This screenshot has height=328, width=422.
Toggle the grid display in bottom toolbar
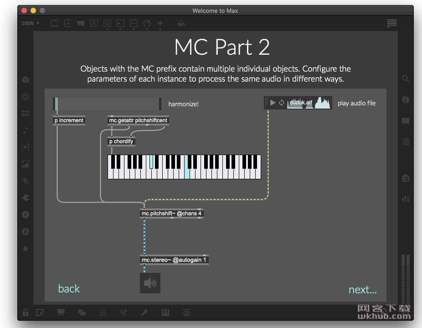[x=103, y=312]
